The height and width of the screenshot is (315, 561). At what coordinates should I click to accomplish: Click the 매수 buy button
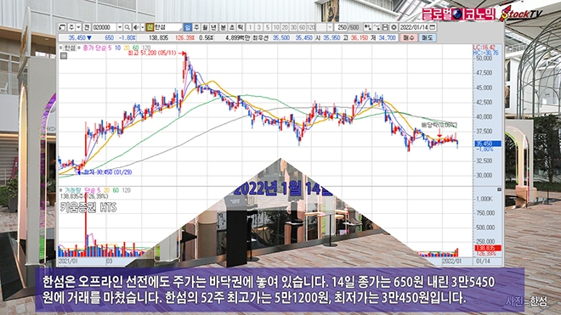(x=408, y=37)
